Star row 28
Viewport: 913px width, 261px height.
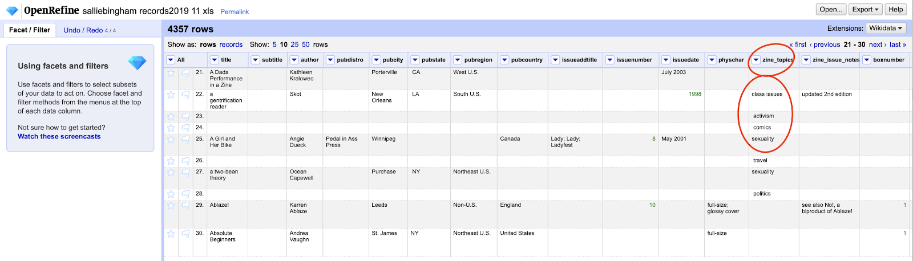click(x=171, y=194)
